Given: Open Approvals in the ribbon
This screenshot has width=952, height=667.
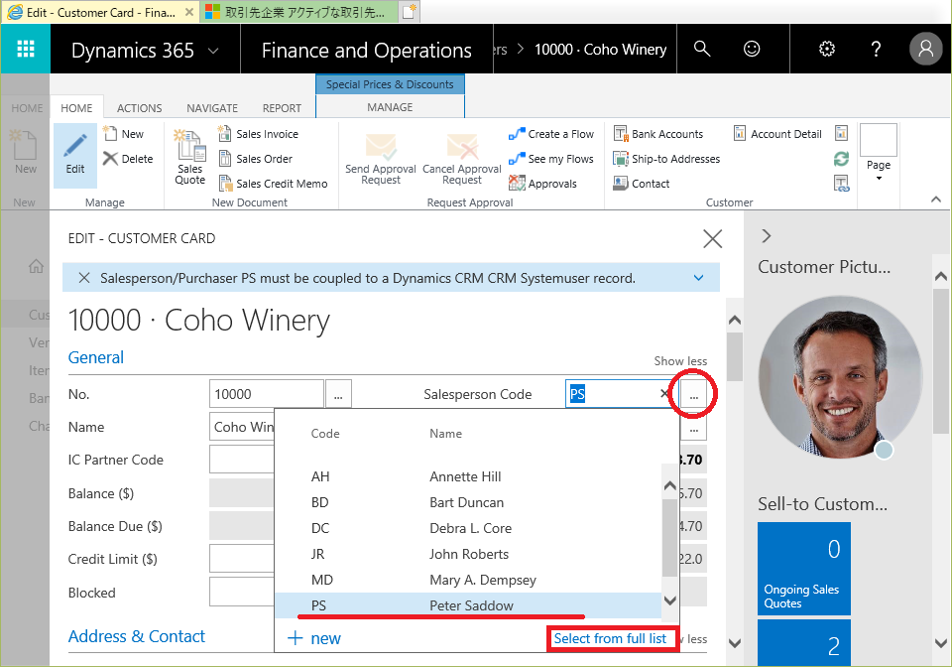Looking at the screenshot, I should (x=542, y=184).
